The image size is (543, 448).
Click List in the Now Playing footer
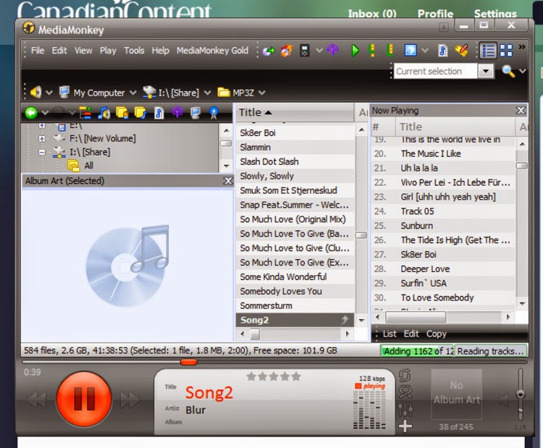tap(390, 334)
